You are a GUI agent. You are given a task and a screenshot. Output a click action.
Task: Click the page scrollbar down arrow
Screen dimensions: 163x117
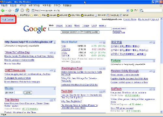[x=161, y=112]
